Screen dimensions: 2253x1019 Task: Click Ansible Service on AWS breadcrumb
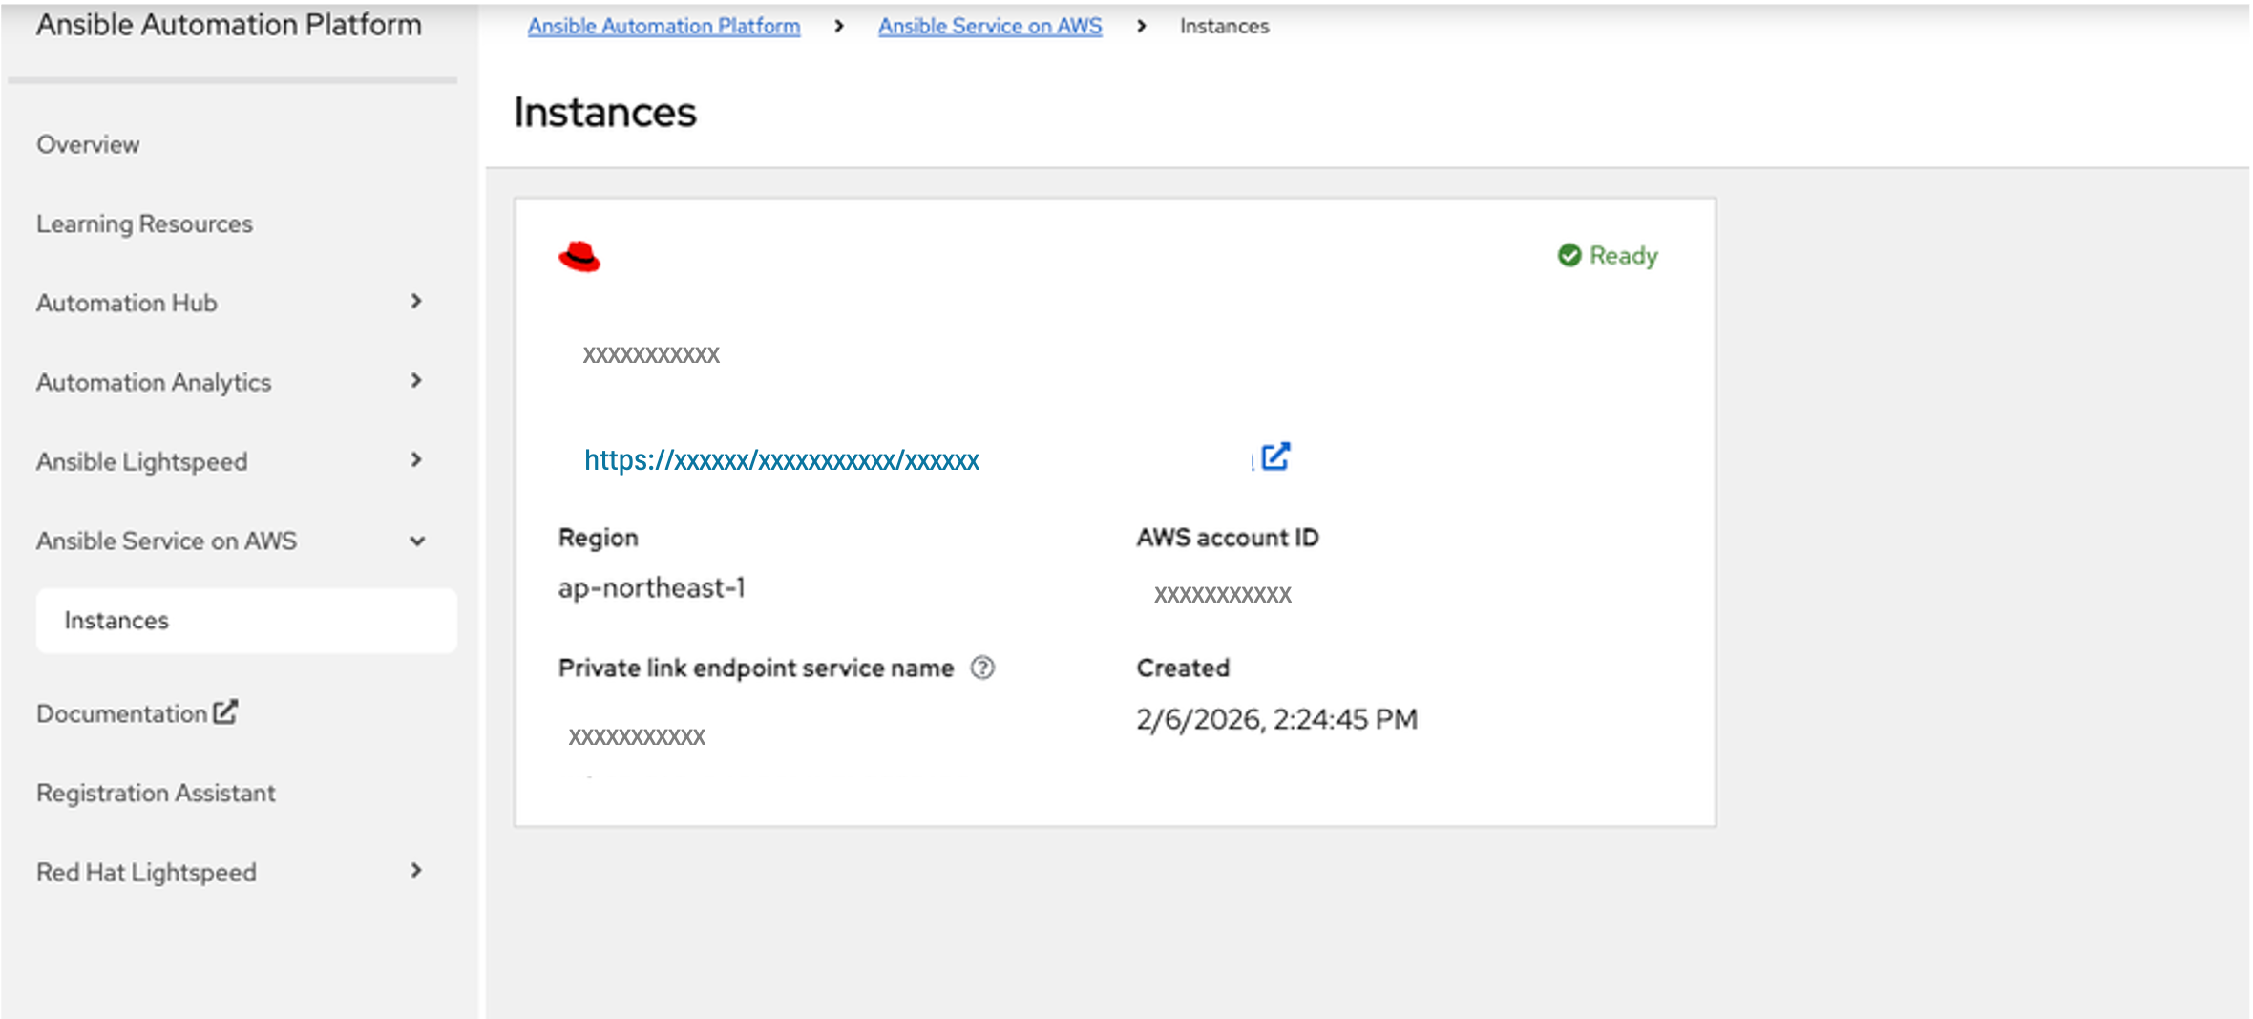point(990,26)
